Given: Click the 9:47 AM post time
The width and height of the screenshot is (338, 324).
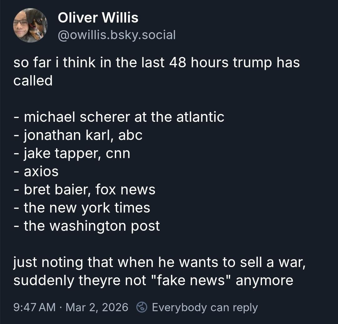Looking at the screenshot, I should pyautogui.click(x=34, y=307).
